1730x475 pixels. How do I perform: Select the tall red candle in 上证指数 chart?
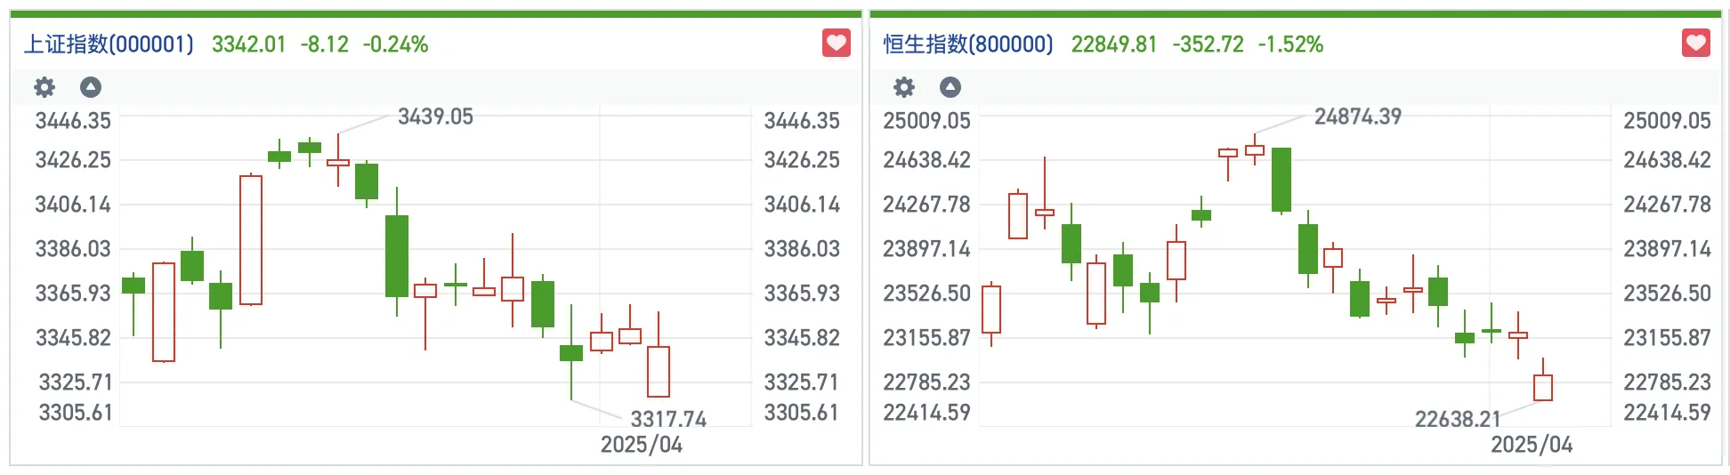pos(251,240)
